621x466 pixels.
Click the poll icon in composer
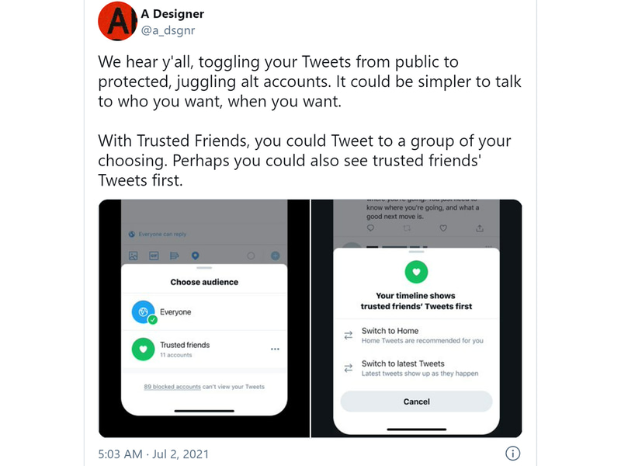coord(175,256)
